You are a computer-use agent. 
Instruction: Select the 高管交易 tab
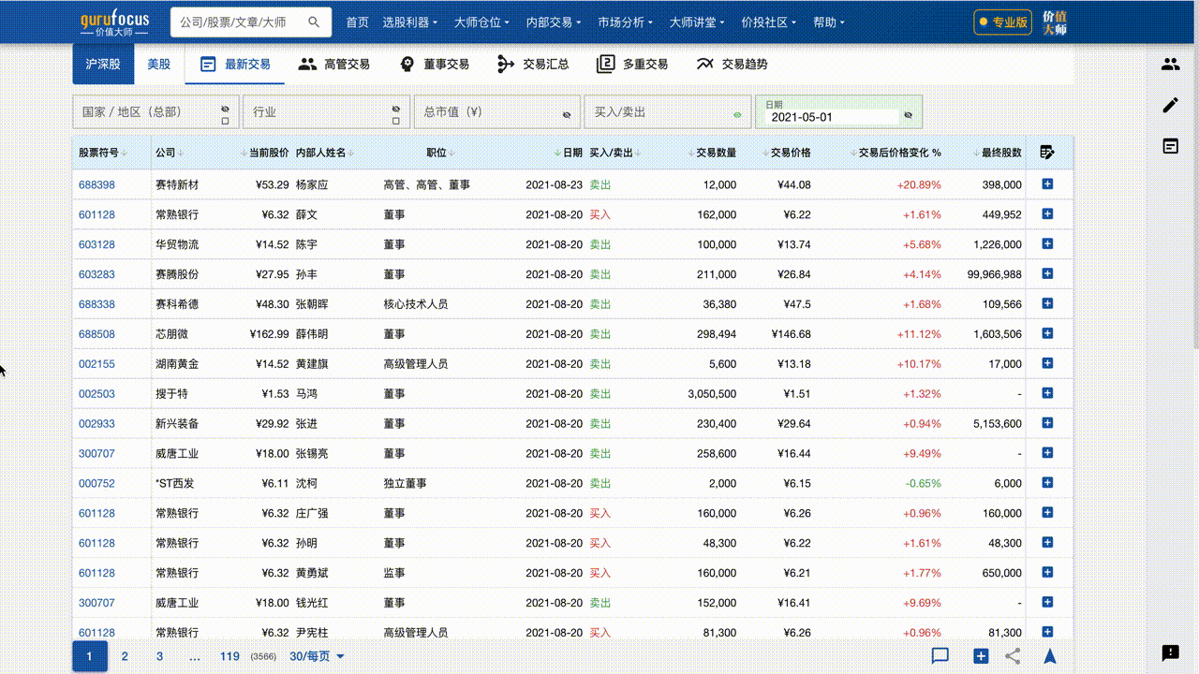coord(334,65)
